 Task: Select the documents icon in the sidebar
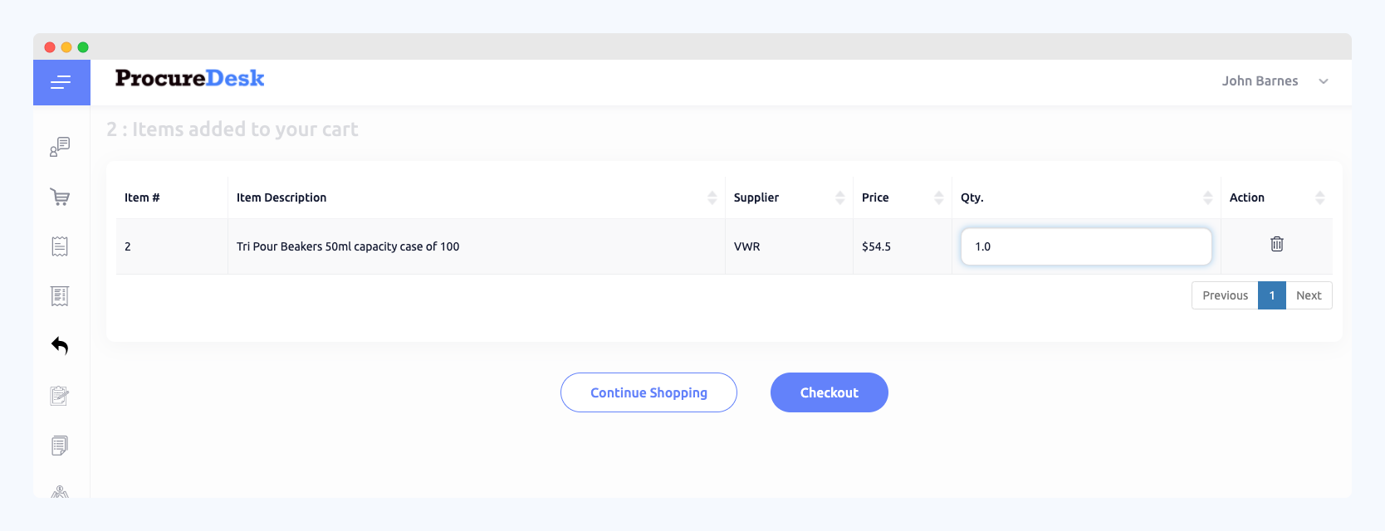58,446
